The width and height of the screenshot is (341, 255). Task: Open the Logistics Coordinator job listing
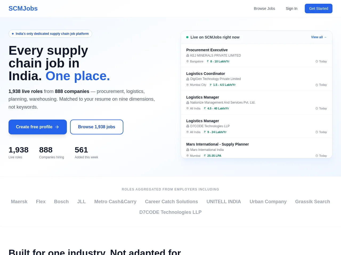pyautogui.click(x=257, y=79)
